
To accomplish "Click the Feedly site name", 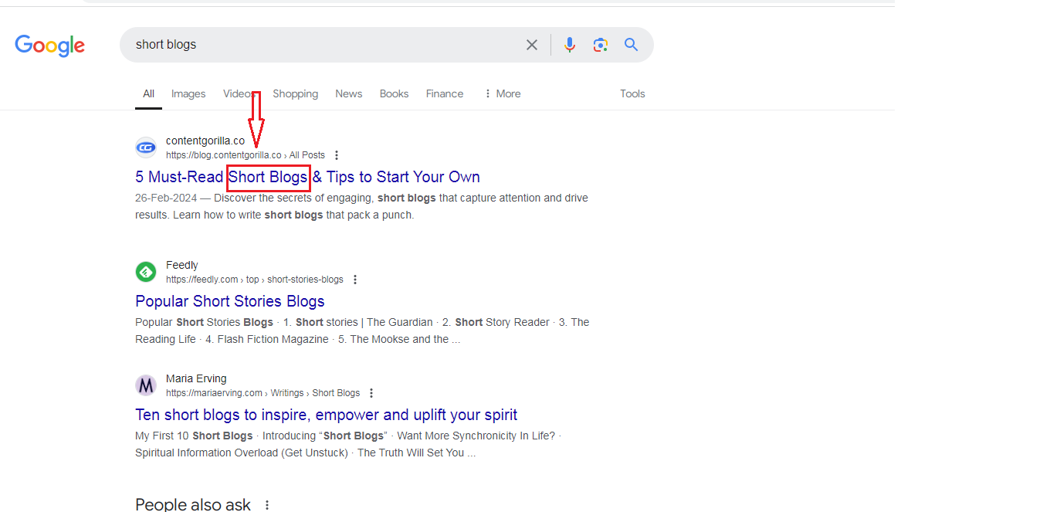I will click(182, 266).
